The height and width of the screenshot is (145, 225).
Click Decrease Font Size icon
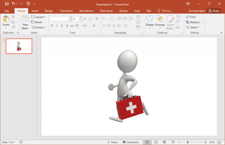pos(90,19)
